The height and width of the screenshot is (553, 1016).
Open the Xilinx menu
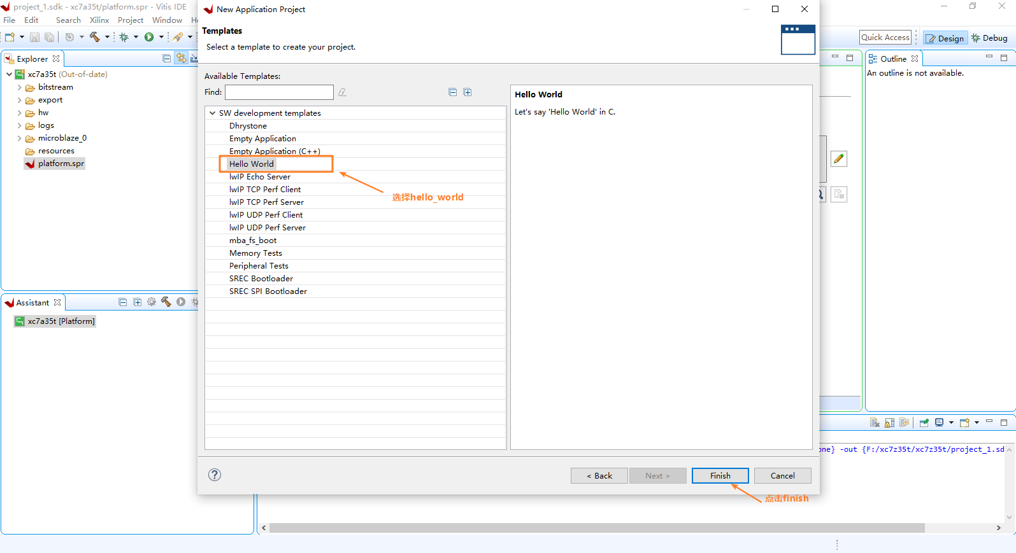pyautogui.click(x=99, y=20)
